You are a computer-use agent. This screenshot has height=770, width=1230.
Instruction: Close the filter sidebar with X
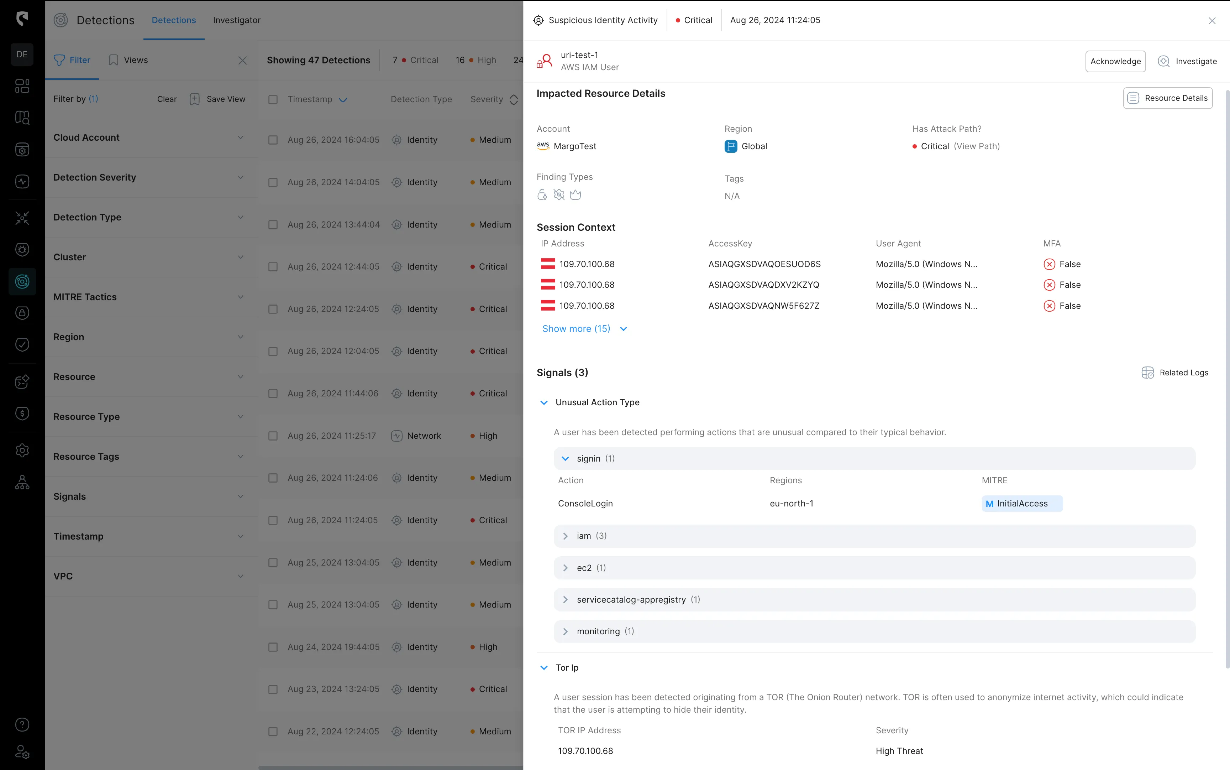[x=242, y=61]
